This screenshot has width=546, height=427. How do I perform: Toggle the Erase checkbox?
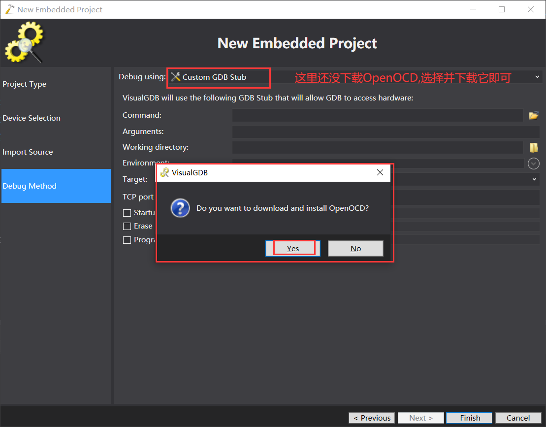tap(127, 227)
